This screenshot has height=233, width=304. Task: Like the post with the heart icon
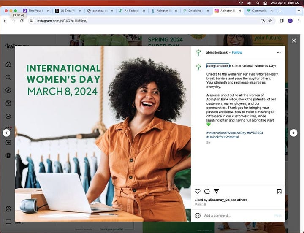198,191
